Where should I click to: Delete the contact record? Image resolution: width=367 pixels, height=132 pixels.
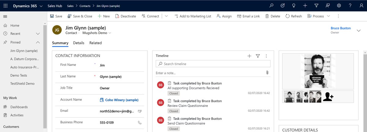point(272,16)
